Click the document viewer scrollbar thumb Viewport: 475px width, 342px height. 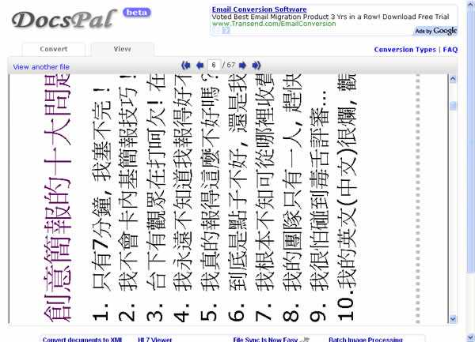click(453, 106)
